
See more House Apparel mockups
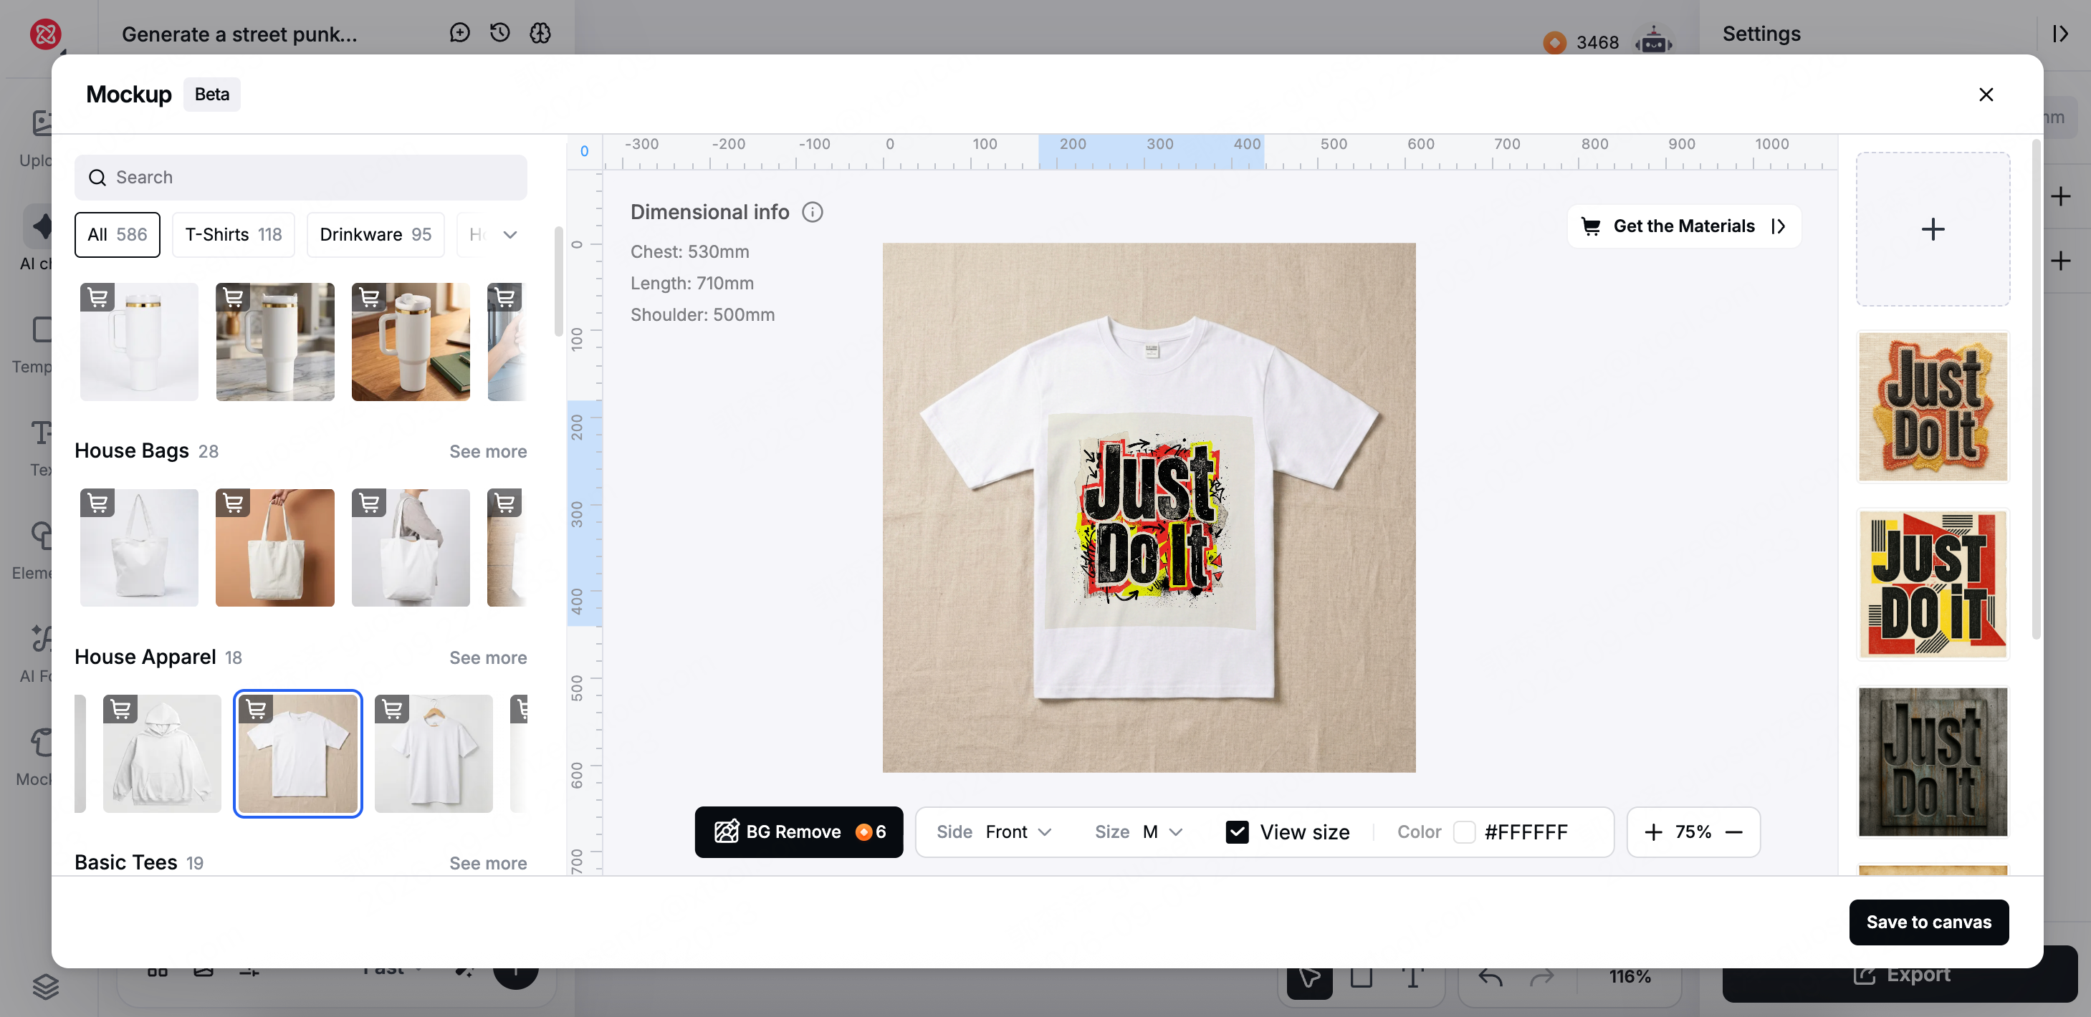click(487, 657)
